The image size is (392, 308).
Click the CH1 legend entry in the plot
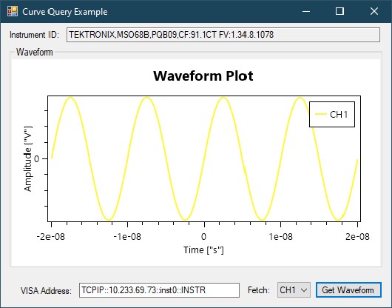(x=332, y=114)
